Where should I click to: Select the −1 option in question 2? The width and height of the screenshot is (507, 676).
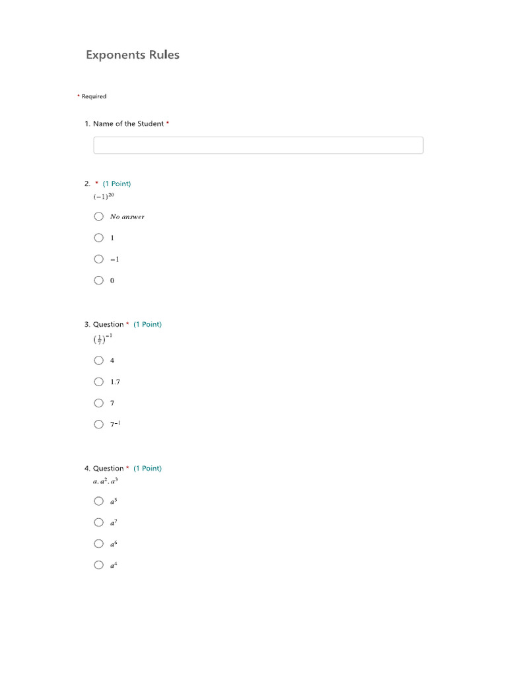tap(99, 259)
